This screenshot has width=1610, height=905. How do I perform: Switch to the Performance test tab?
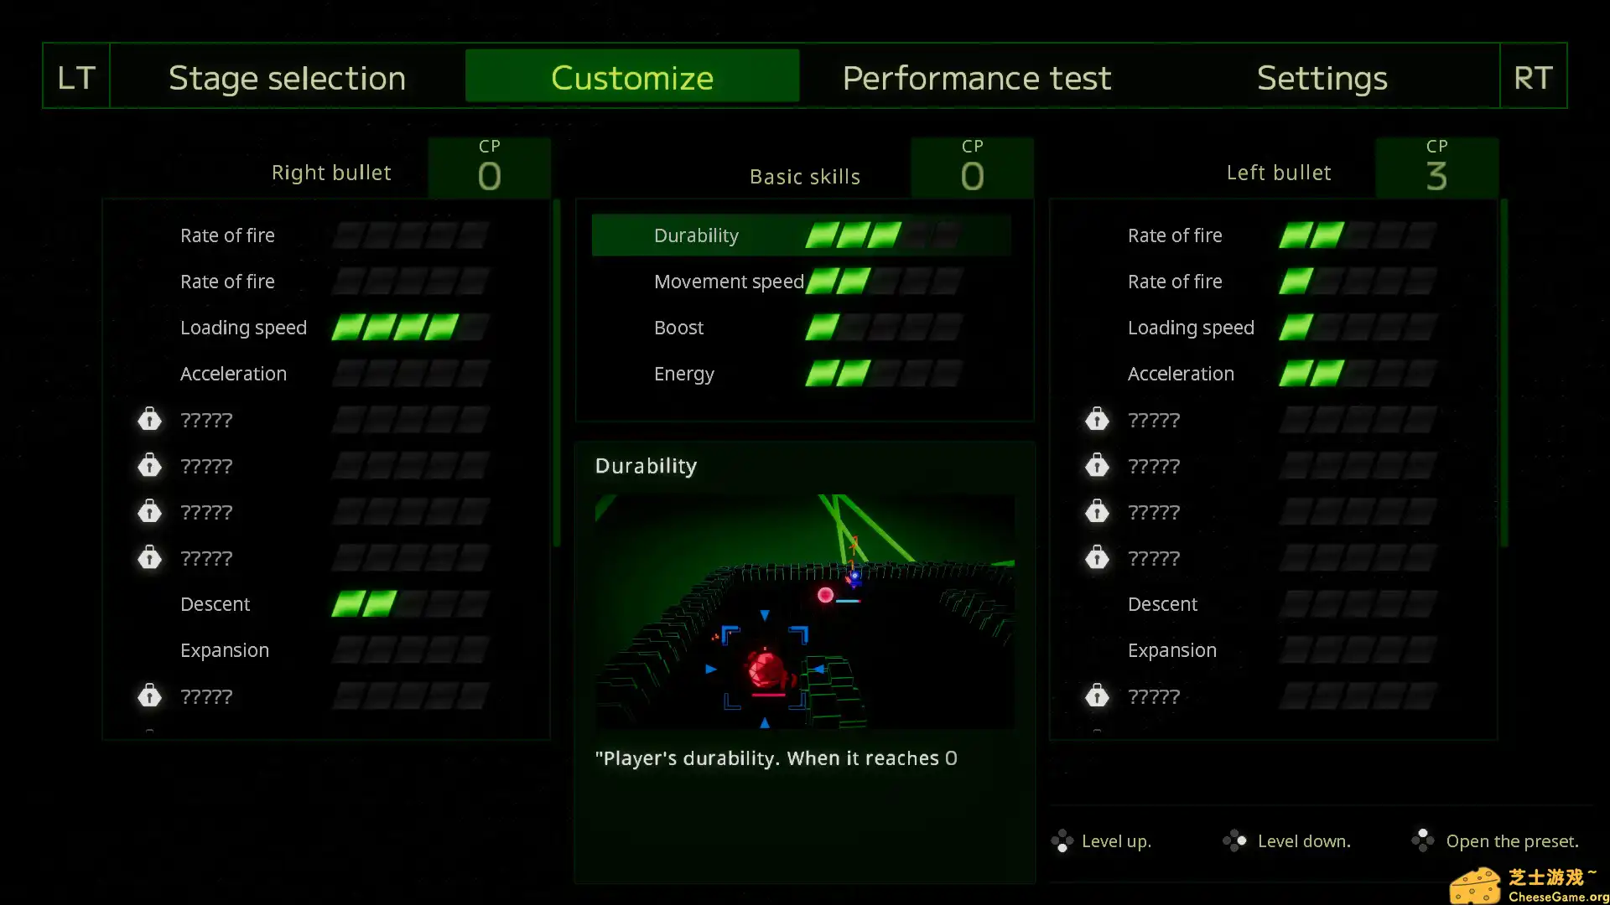(x=977, y=77)
